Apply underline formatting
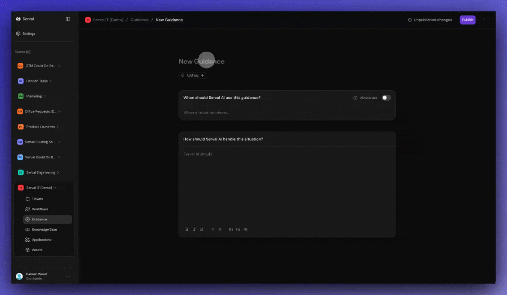This screenshot has width=507, height=295. pos(201,229)
